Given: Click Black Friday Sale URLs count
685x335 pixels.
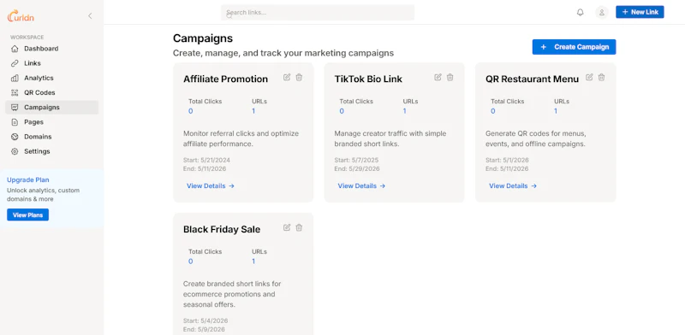Looking at the screenshot, I should click(x=253, y=262).
